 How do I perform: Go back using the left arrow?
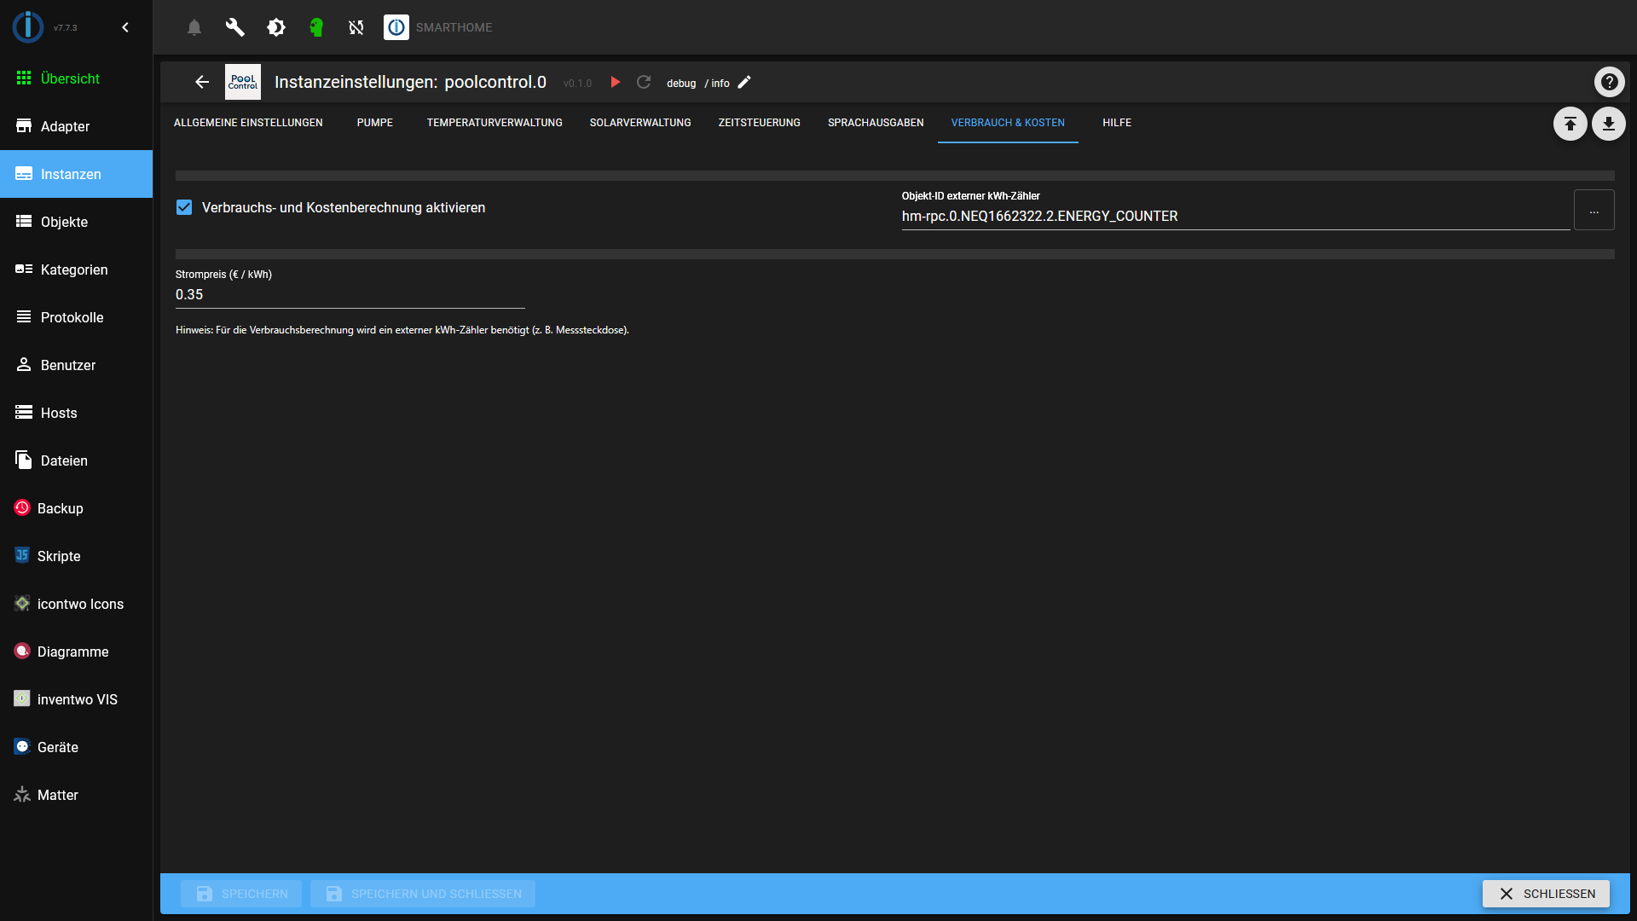pyautogui.click(x=202, y=82)
